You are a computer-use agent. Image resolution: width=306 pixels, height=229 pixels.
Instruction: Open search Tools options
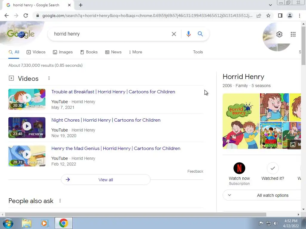point(198,52)
